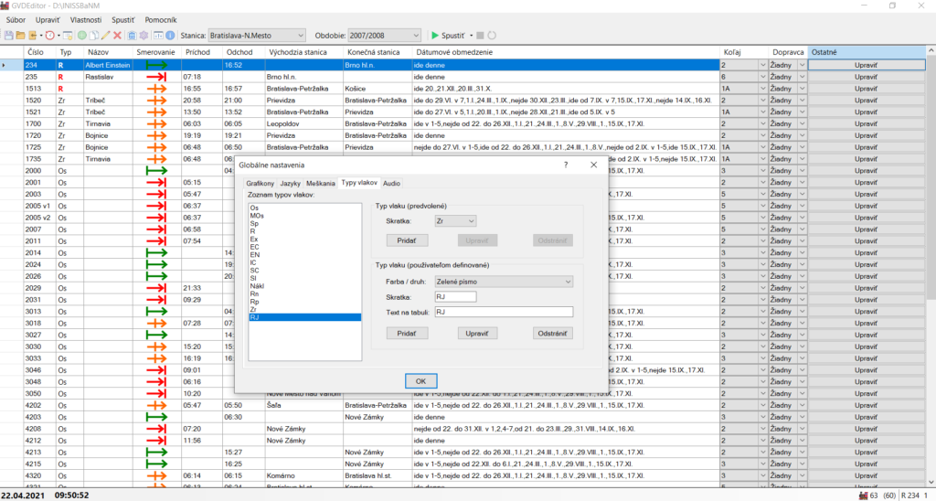936x501 pixels.
Task: Click the circular refresh icon in toolbar
Action: pyautogui.click(x=492, y=36)
